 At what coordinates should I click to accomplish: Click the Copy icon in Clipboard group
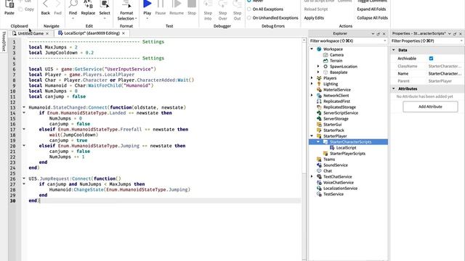(21, 9)
